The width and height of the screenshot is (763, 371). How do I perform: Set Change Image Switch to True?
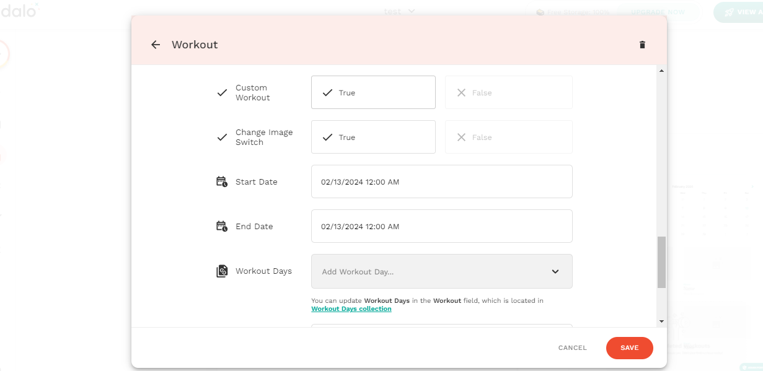coord(373,137)
